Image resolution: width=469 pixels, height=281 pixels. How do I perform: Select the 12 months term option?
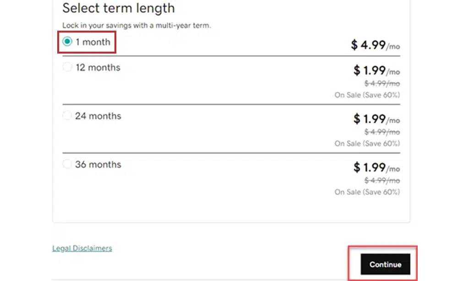tap(67, 67)
